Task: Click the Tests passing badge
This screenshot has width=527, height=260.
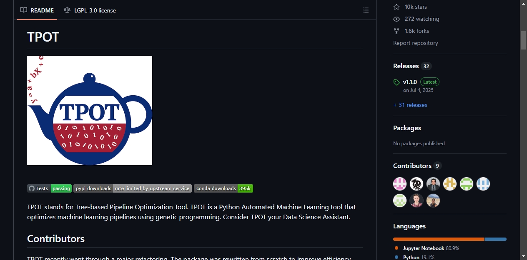Action: pos(49,188)
